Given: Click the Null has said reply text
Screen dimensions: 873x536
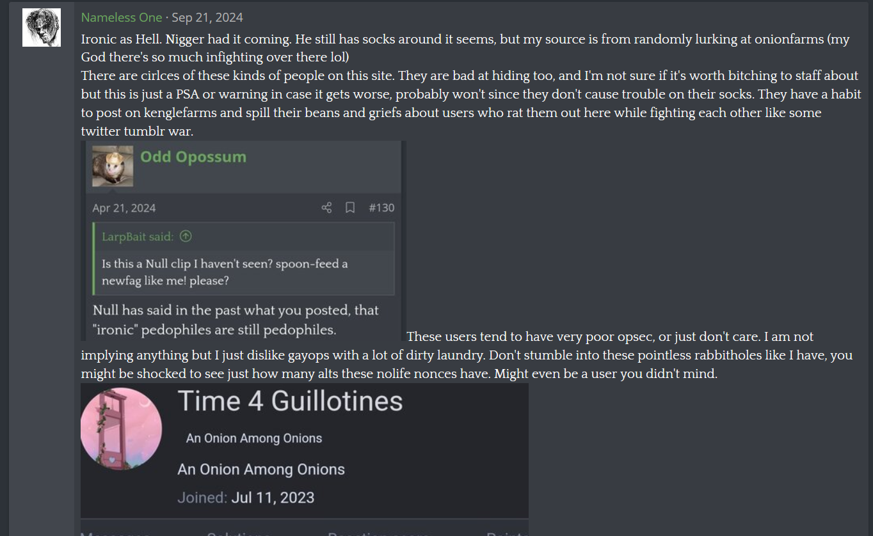Looking at the screenshot, I should [236, 320].
